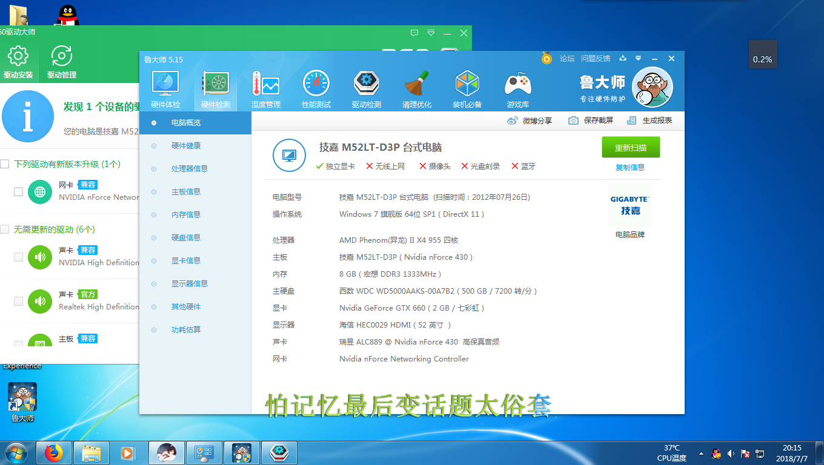
Task: Click the Action Center flag tray icon
Action: (745, 453)
